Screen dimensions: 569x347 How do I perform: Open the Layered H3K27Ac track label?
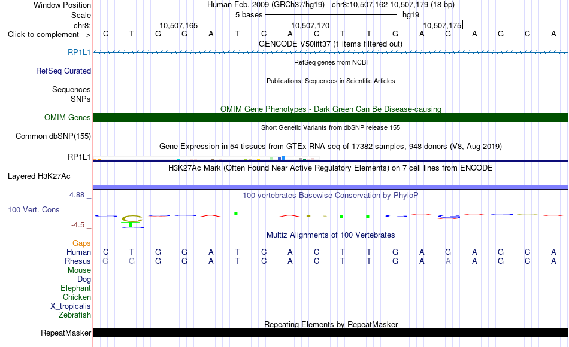(39, 176)
